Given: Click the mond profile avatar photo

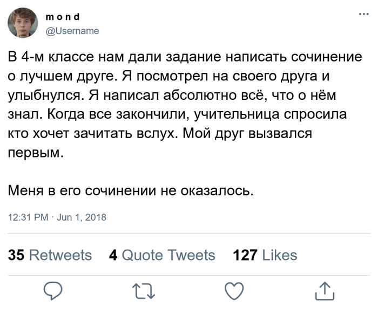Looking at the screenshot, I should point(23,23).
